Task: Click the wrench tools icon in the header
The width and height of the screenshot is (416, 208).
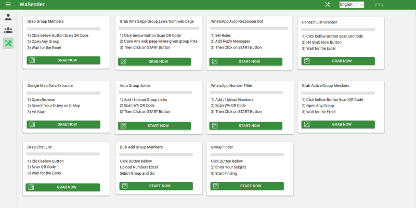Action: [328, 5]
